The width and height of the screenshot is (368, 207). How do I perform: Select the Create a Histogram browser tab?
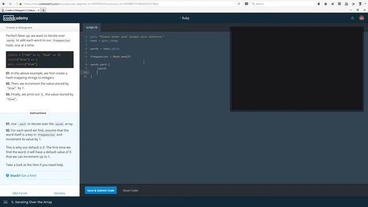coord(21,10)
